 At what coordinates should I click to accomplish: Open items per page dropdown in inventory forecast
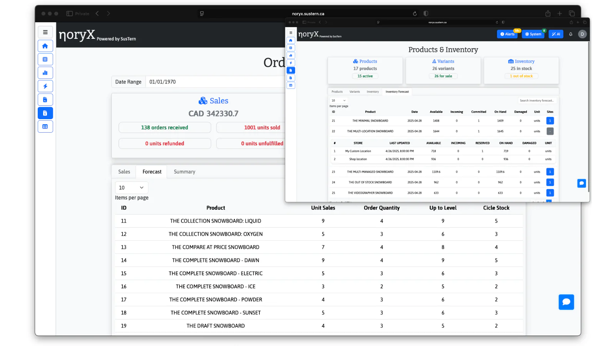pos(339,100)
